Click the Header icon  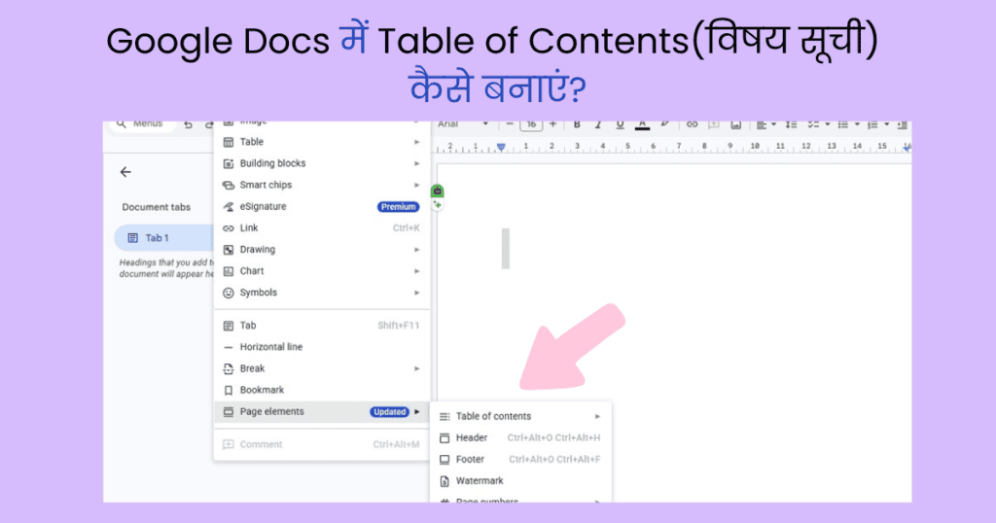(445, 438)
